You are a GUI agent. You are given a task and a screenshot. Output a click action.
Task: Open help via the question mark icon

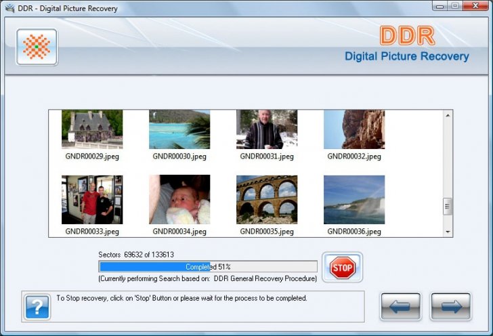(37, 307)
